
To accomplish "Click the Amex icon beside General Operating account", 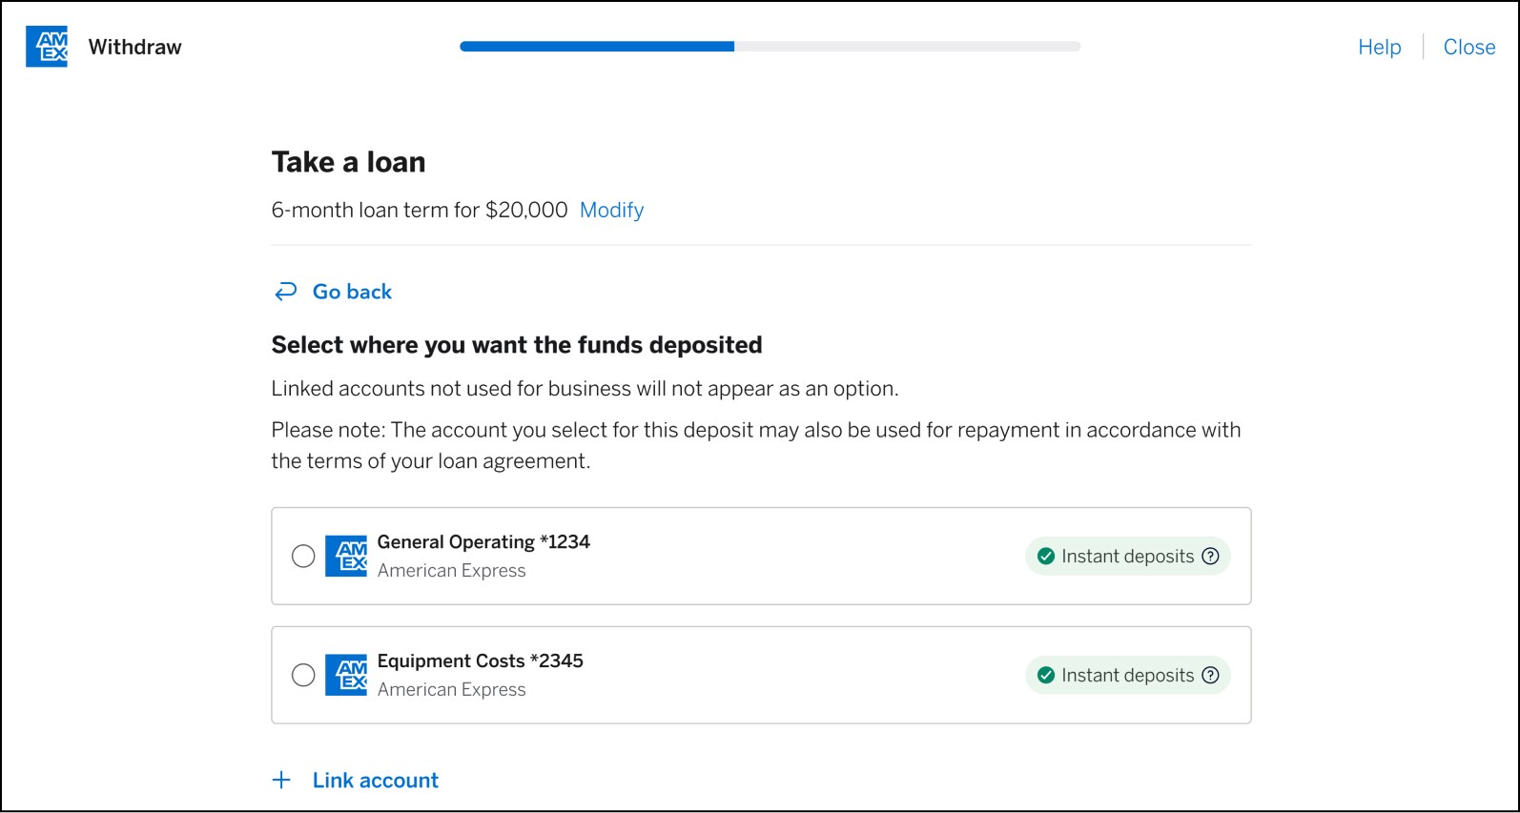I will (347, 556).
